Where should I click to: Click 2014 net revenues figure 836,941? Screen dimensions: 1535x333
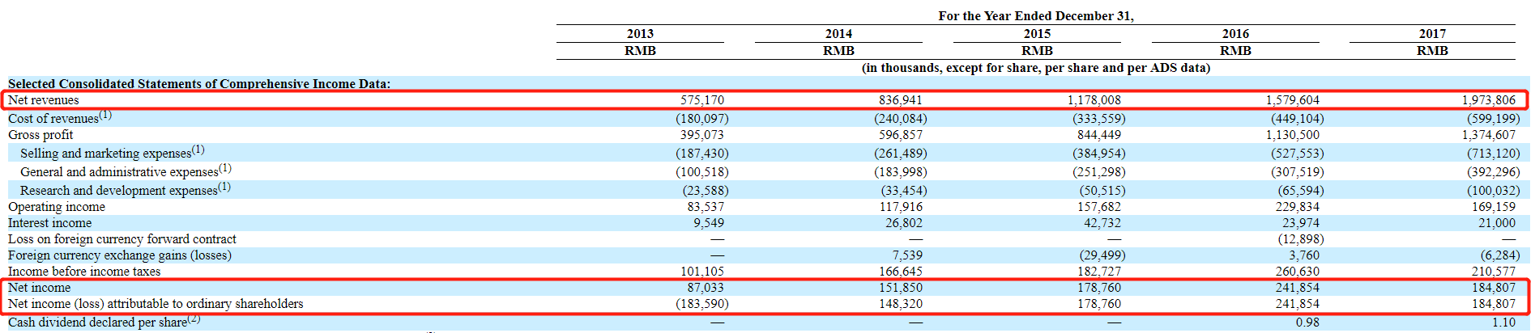[x=900, y=100]
